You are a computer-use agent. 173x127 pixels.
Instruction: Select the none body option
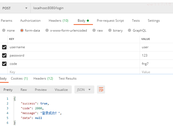(x=8, y=30)
